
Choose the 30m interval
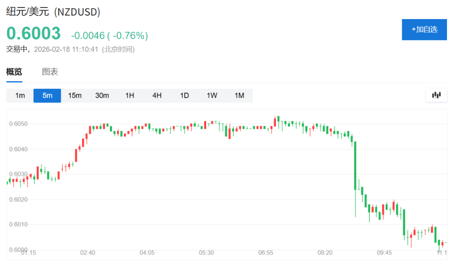102,95
